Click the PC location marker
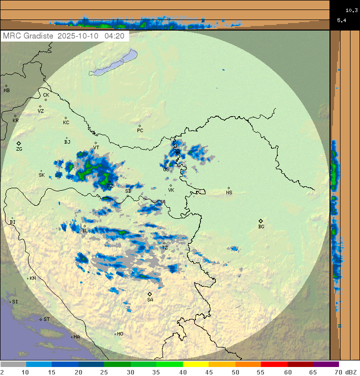 [139, 126]
